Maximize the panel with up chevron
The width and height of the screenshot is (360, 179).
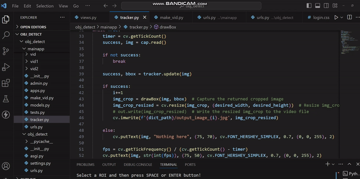(x=349, y=164)
